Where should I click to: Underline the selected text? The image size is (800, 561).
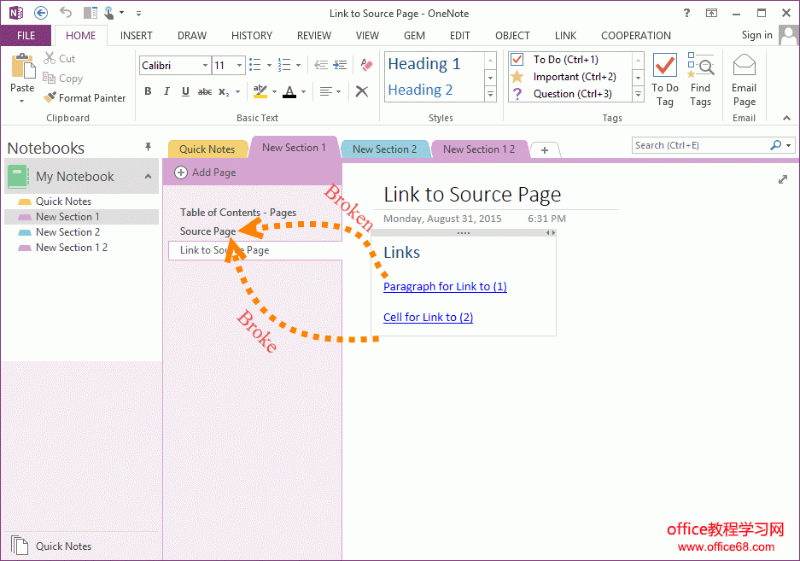(x=185, y=91)
